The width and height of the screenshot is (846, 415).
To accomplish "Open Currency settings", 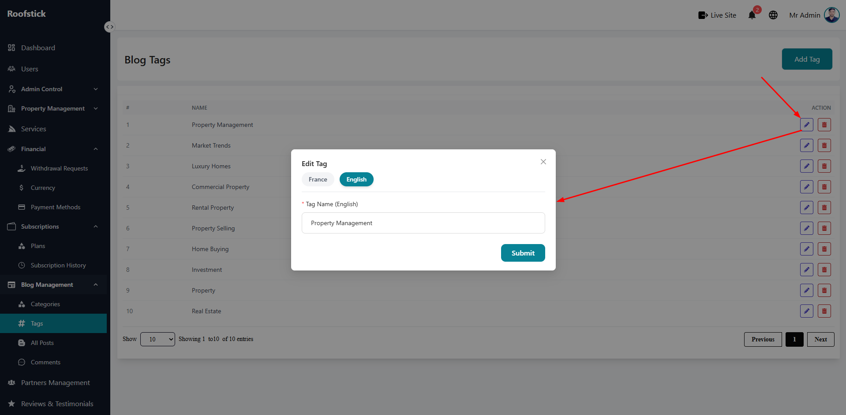I will click(53, 188).
